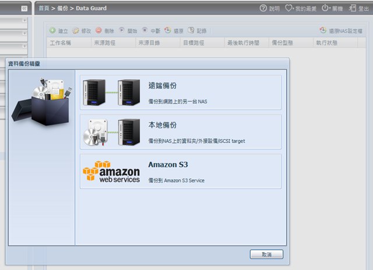
Task: Click the 記錄 (Log) toolbar icon
Action: tap(191, 30)
